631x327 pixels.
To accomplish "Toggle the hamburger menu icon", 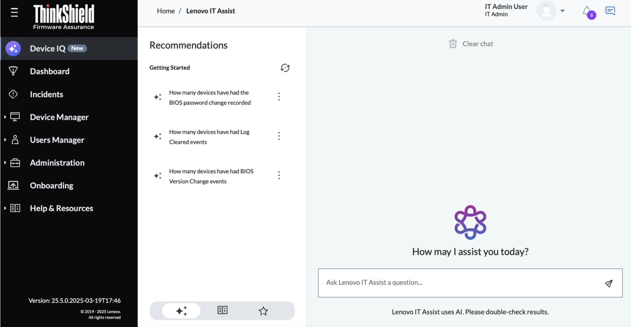I will click(x=14, y=13).
